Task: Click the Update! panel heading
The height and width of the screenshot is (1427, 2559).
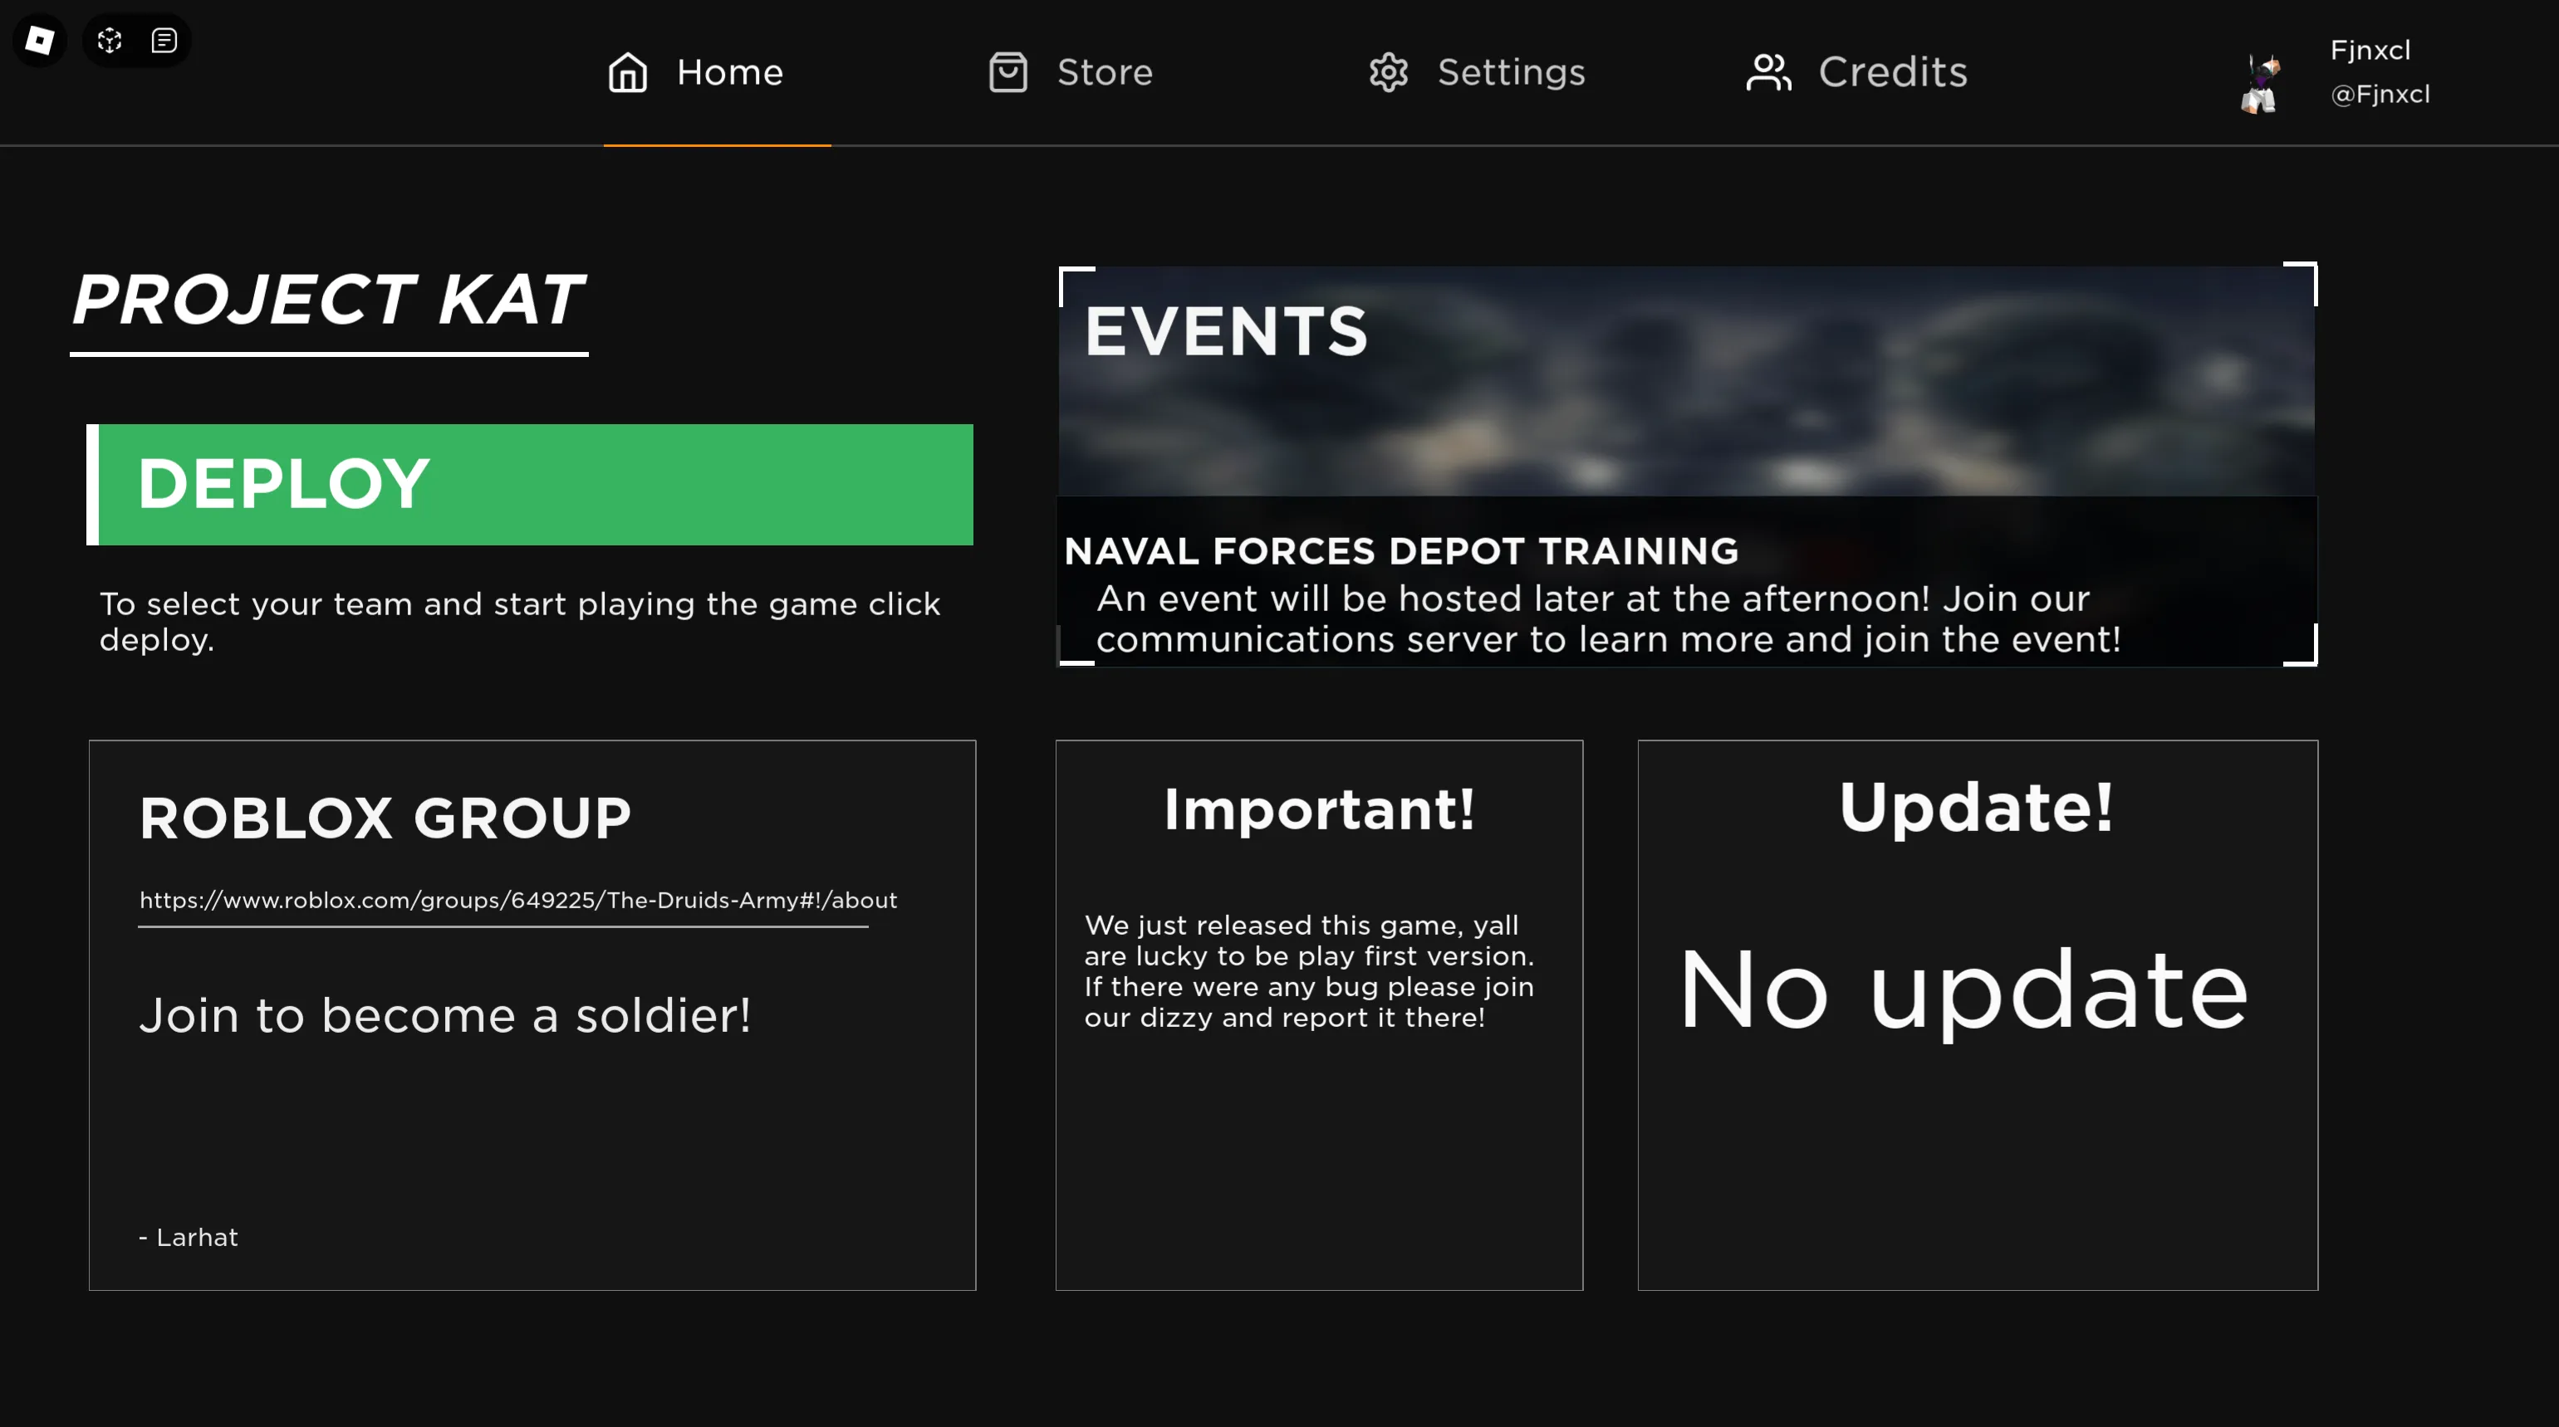Action: tap(1976, 806)
